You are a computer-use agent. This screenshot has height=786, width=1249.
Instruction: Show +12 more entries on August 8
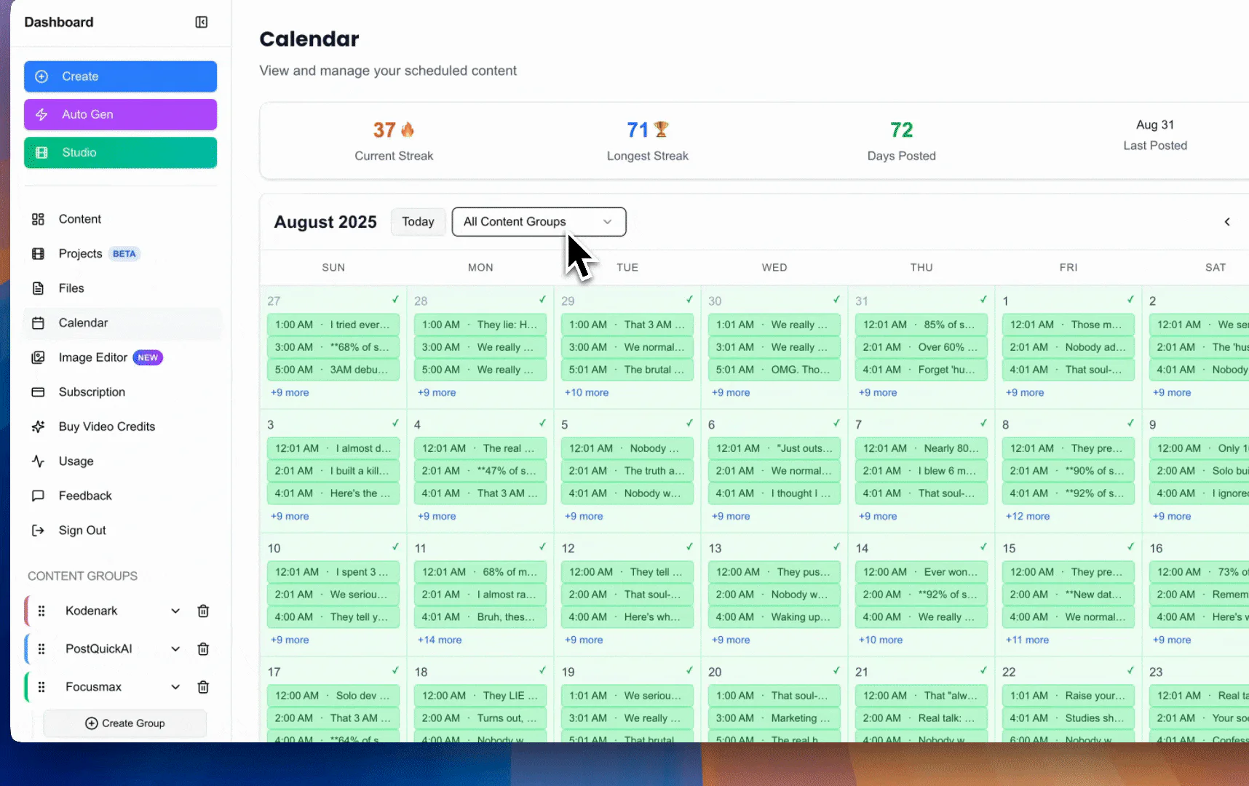[x=1027, y=516]
